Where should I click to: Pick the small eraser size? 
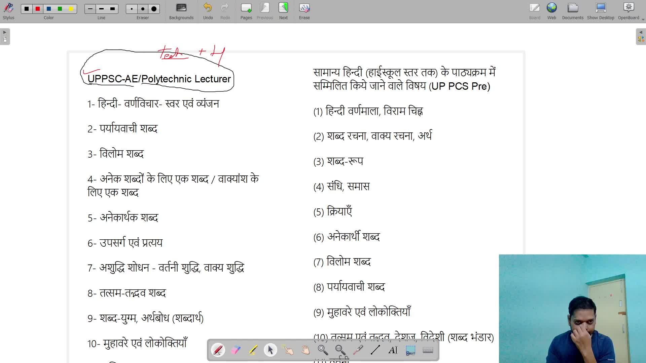[x=132, y=9]
